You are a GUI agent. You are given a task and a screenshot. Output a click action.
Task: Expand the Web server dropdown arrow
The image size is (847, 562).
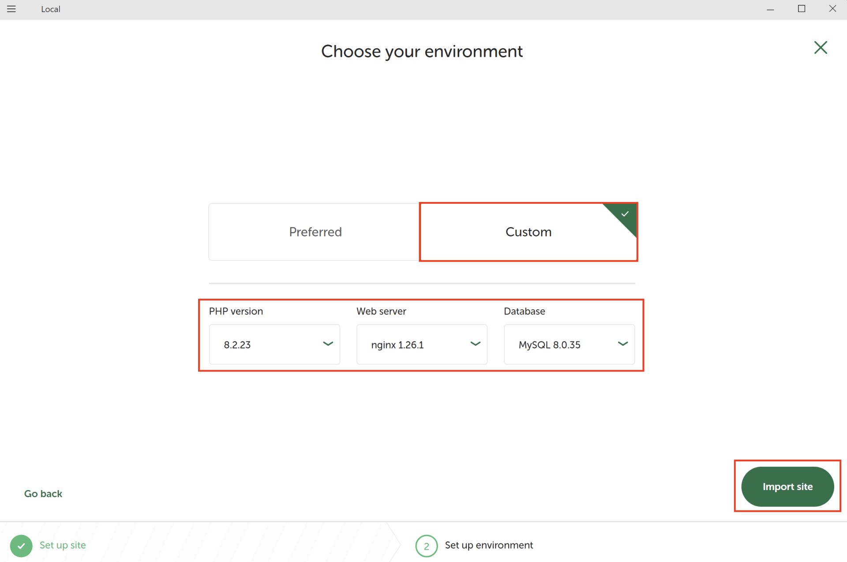pos(475,344)
